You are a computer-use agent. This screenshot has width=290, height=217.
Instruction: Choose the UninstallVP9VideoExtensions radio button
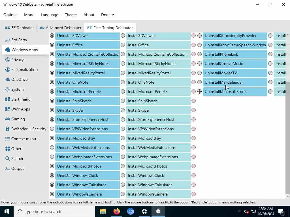tap(52, 129)
